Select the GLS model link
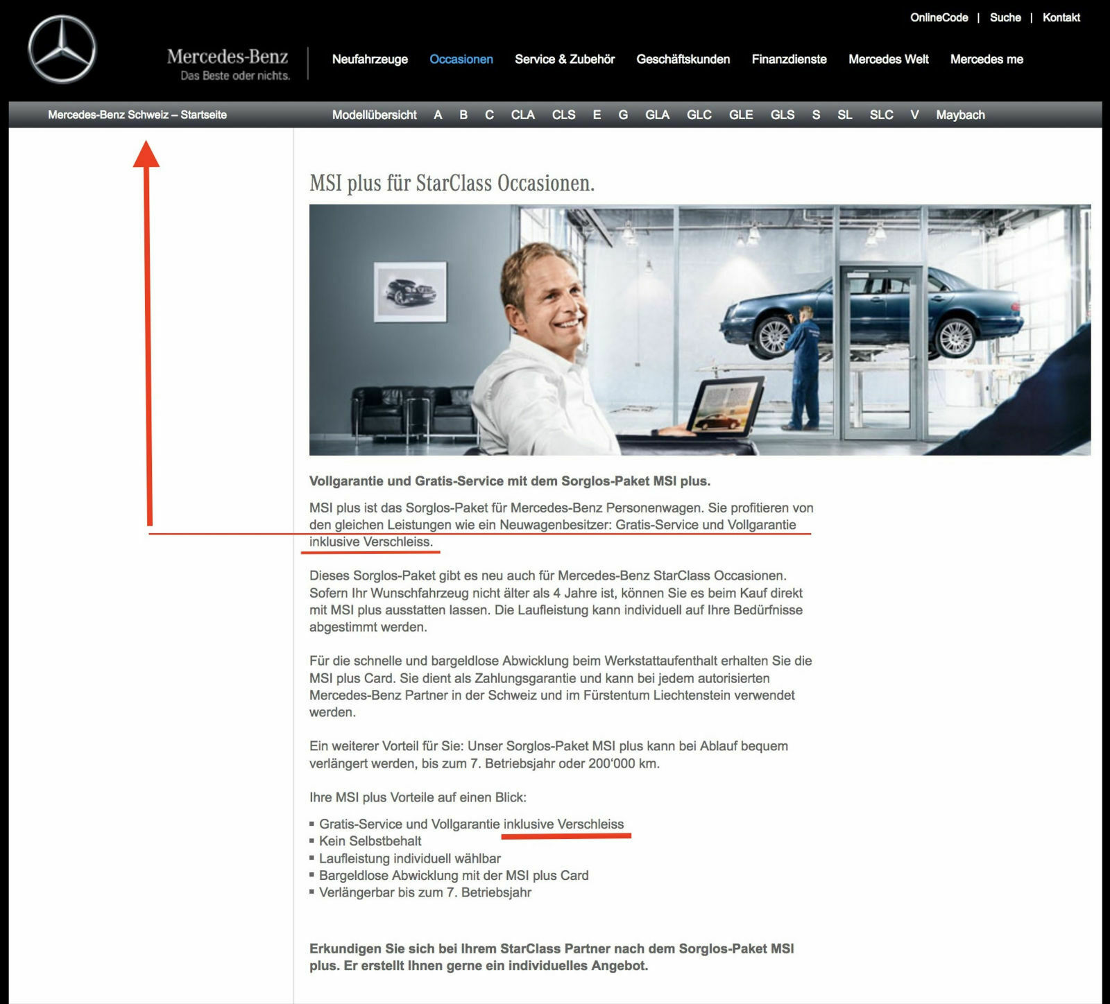Screen dimensions: 1110x1004 pos(783,115)
